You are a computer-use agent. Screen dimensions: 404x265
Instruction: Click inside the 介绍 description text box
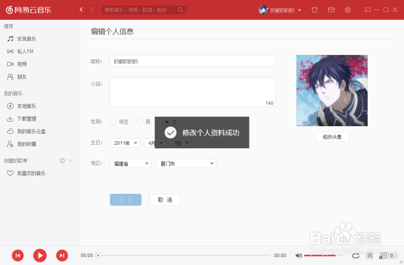click(193, 92)
